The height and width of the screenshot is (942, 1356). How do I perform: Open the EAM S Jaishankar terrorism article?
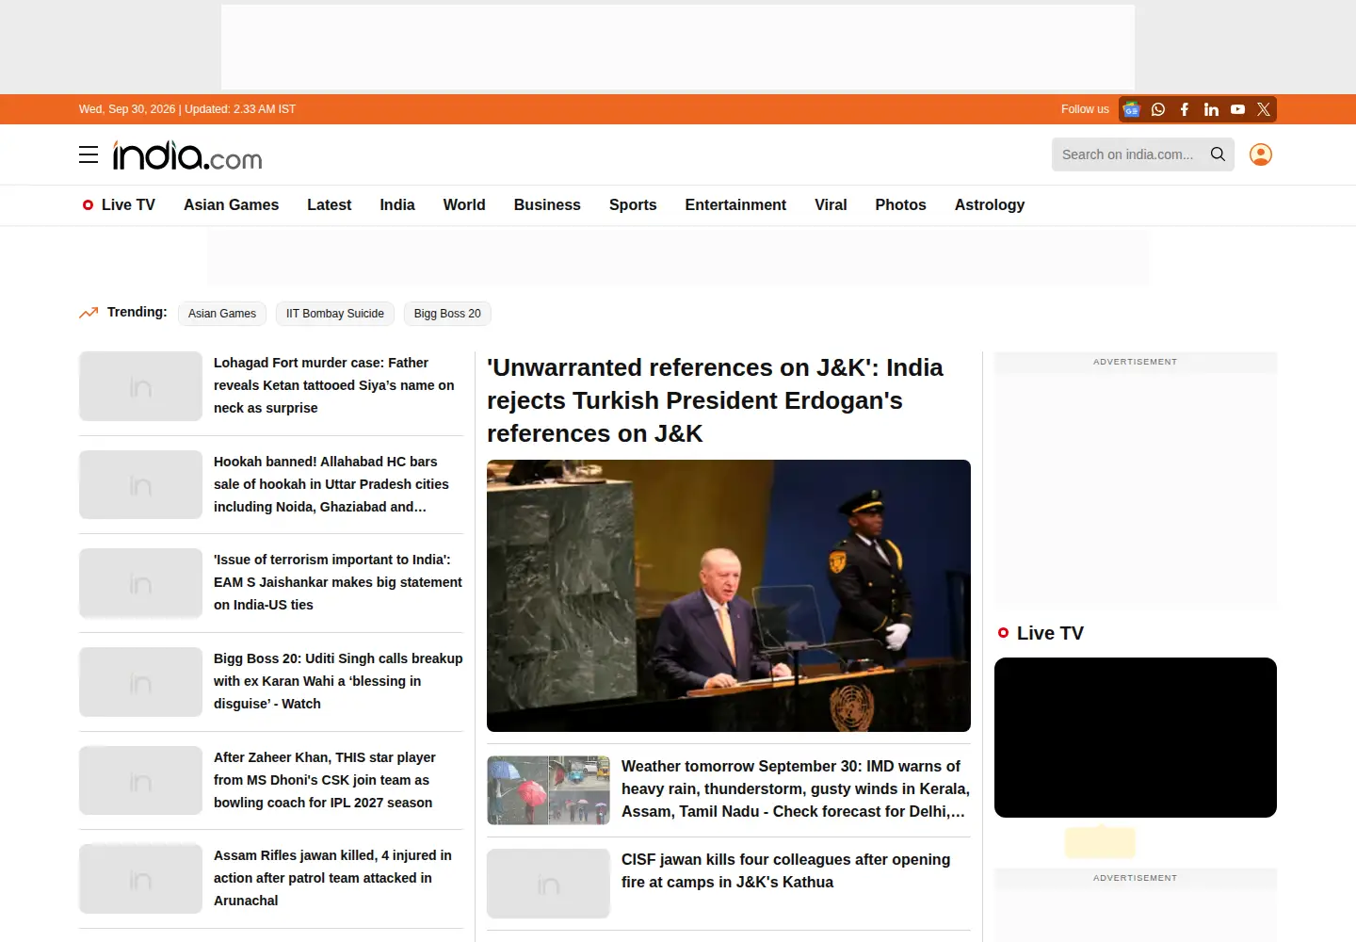pyautogui.click(x=338, y=582)
